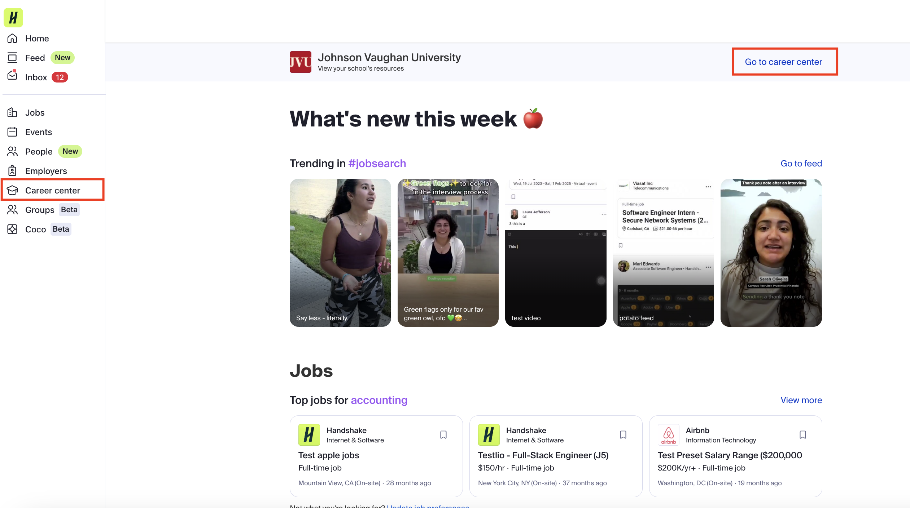Open options menu on Laura Jefferson event
The image size is (910, 508).
604,214
